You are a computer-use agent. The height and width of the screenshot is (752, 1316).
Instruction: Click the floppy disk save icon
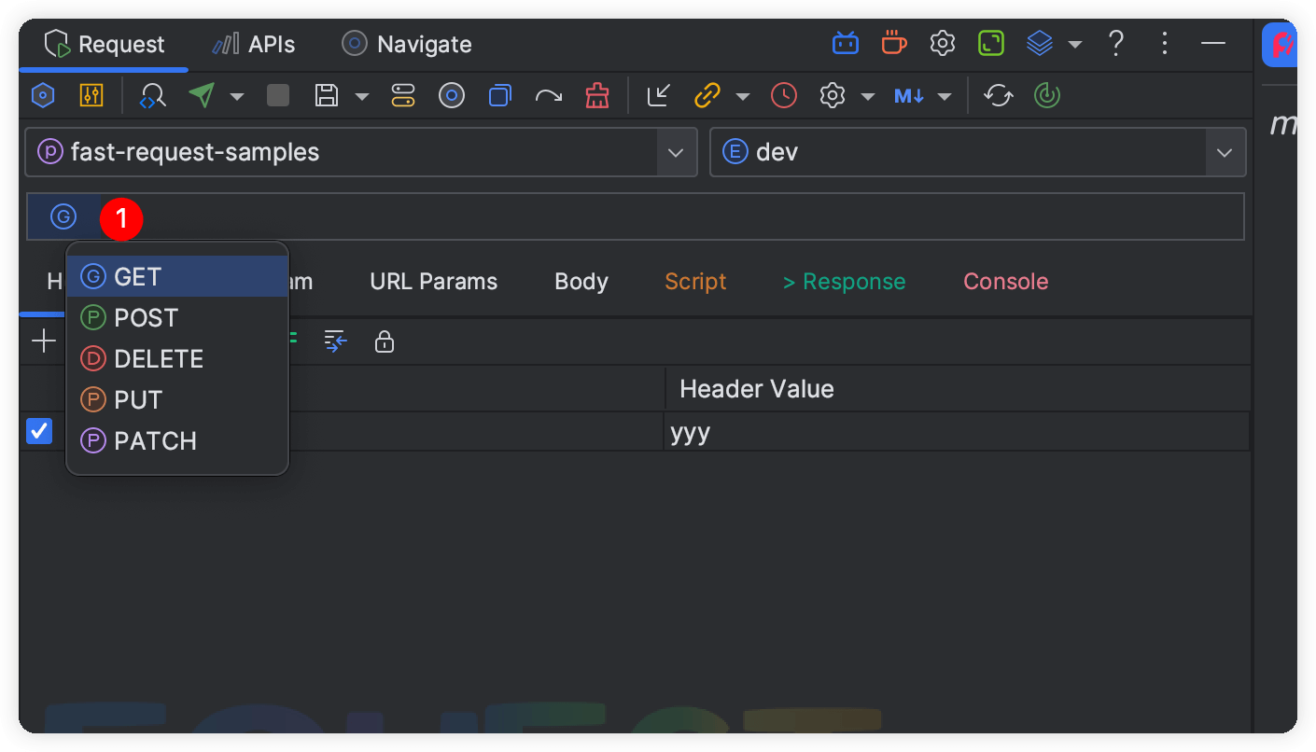click(x=327, y=96)
